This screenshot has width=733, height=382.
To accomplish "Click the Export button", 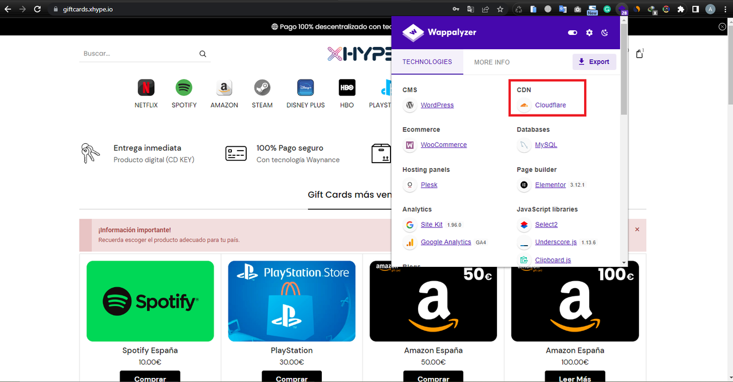I will 594,62.
